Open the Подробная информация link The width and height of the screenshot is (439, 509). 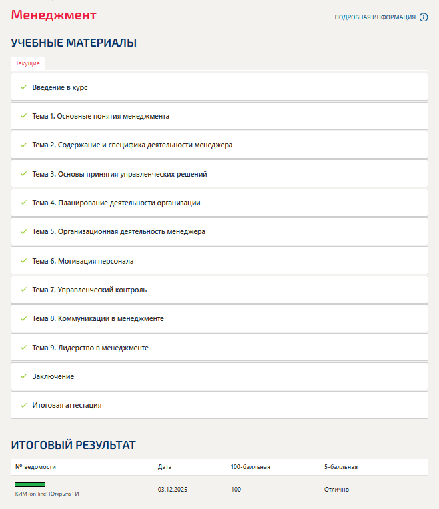click(375, 17)
